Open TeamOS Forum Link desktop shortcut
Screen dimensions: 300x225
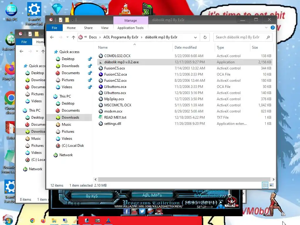coord(34,13)
